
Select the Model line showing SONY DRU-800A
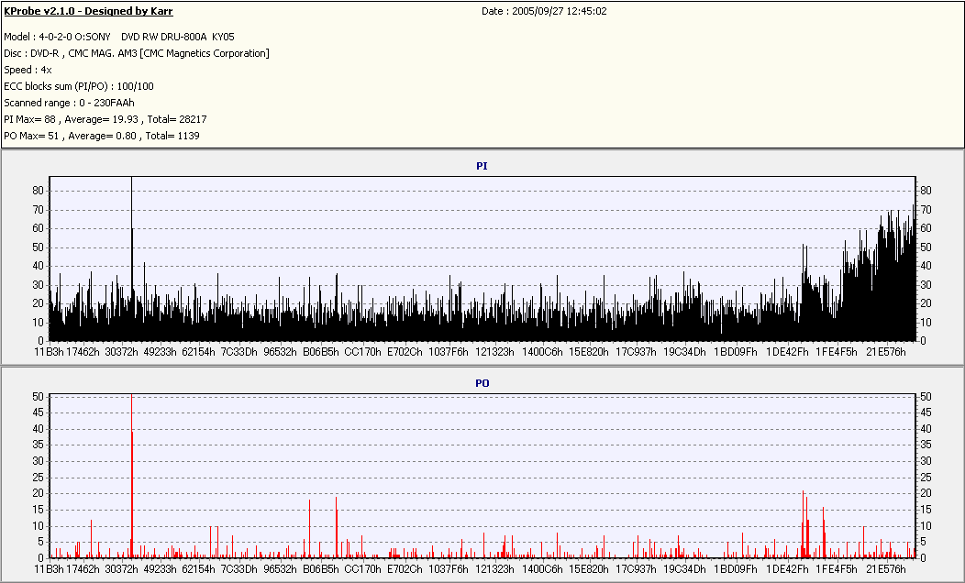click(119, 37)
